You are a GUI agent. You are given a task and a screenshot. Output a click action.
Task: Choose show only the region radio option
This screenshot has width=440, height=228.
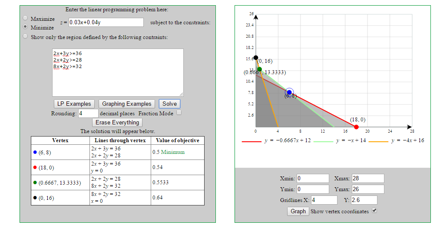26,36
